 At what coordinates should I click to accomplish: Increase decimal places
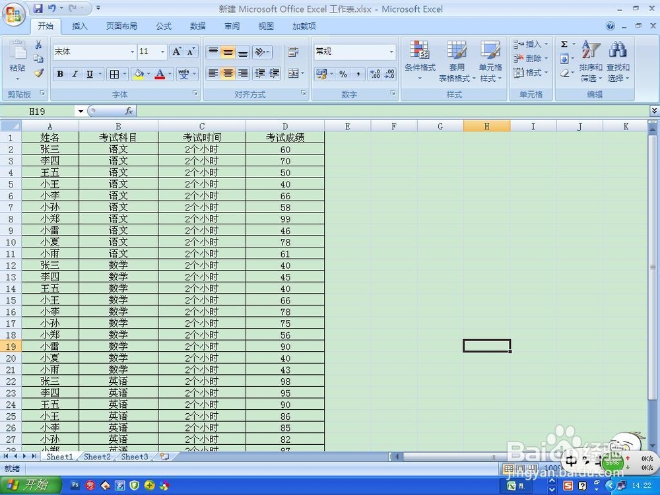click(x=375, y=74)
